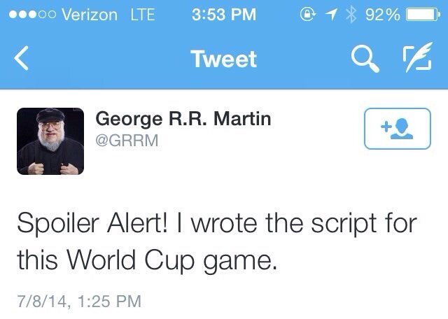Tap the 7/8/14, 1:25 PM timestamp
The width and height of the screenshot is (448, 319).
[78, 302]
